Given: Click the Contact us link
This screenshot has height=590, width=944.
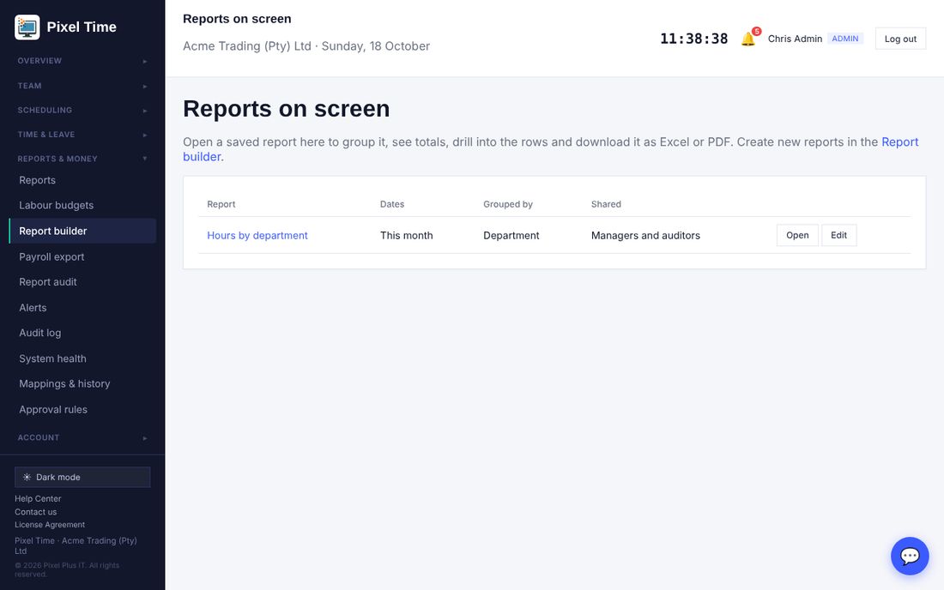Looking at the screenshot, I should click(35, 512).
